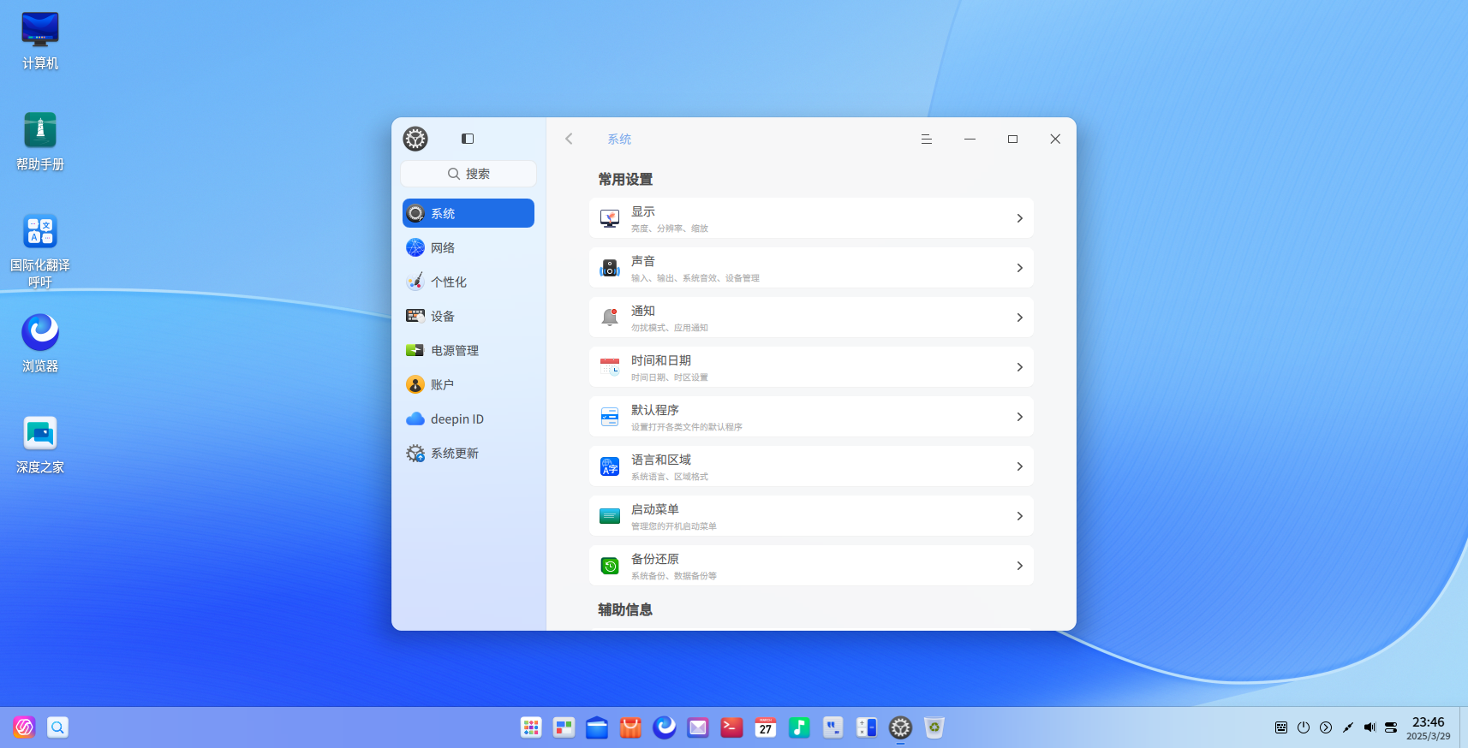Click the search field in sidebar
This screenshot has height=748, width=1468.
[468, 174]
